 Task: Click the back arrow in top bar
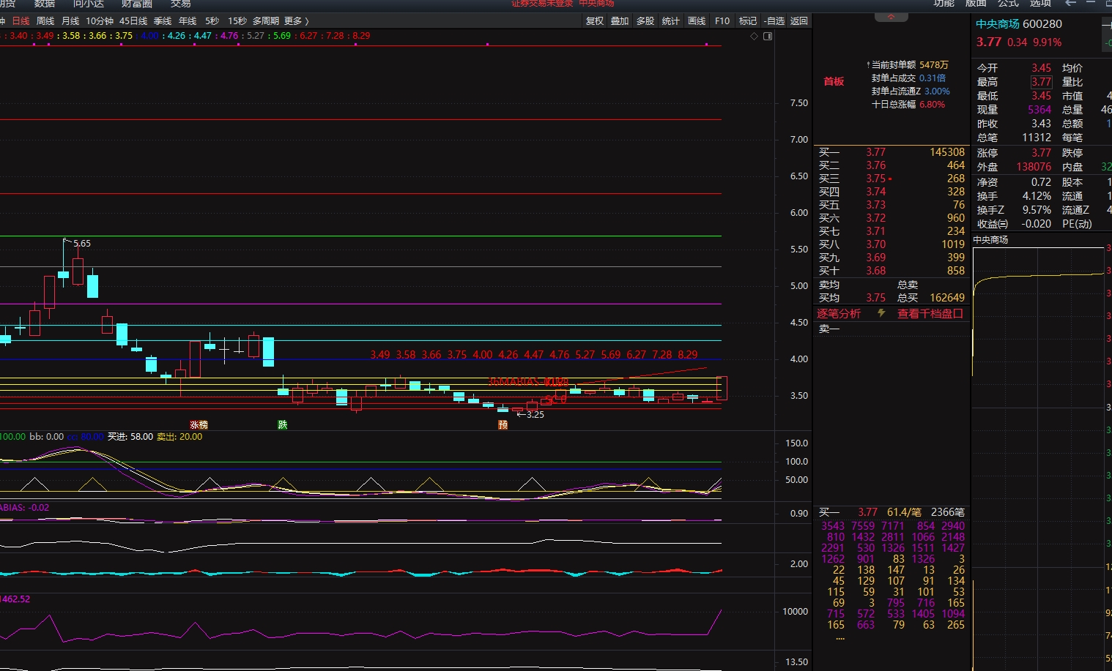tap(1070, 4)
